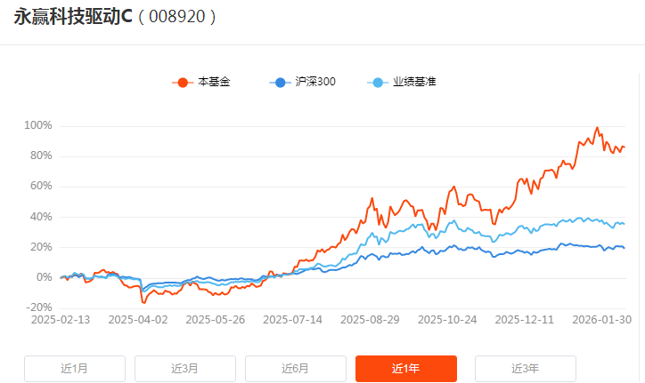Viewport: 645px width, 383px height.
Task: Click fund title 永赢科技驱动C
Action: (73, 17)
